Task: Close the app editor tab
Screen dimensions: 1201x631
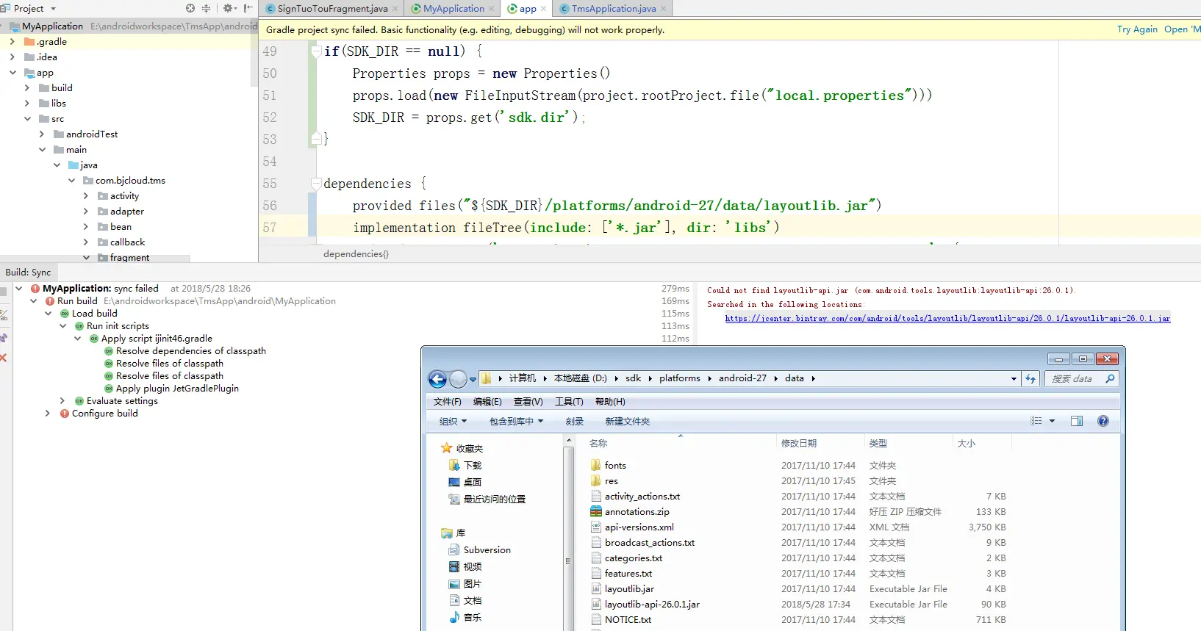Action: 543,9
